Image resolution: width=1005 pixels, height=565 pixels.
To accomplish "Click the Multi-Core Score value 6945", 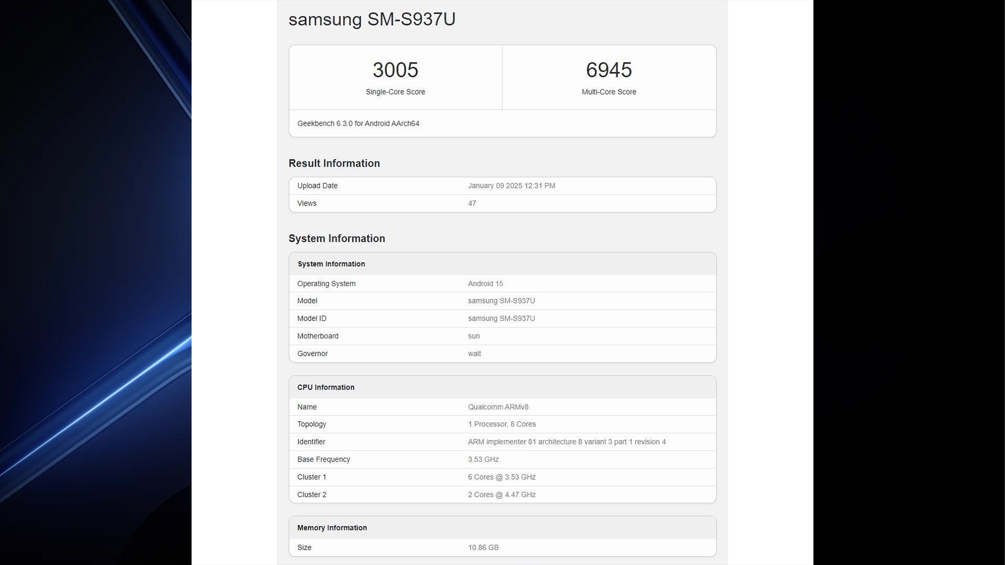I will [x=609, y=69].
